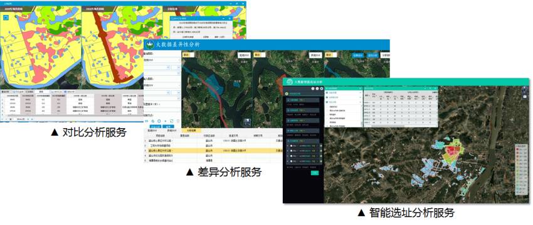Click the delete trash icon in drawing toolbar
The width and height of the screenshot is (533, 225).
(x=178, y=121)
